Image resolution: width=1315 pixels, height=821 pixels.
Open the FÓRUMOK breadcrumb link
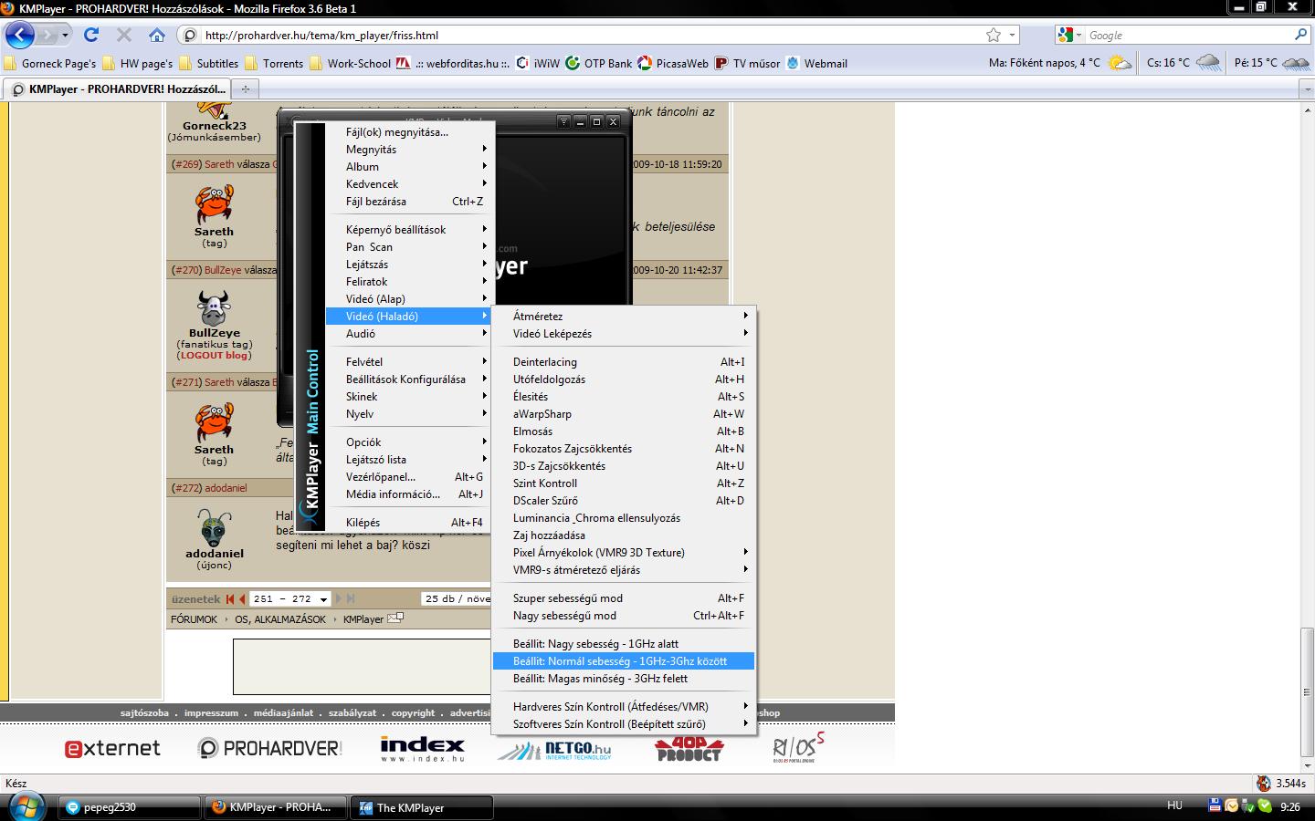(x=194, y=619)
